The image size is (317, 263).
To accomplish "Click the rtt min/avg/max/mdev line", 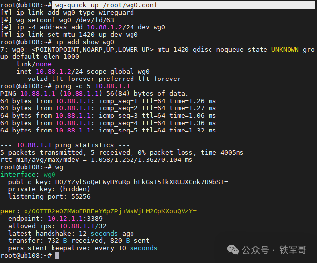I will (x=97, y=159).
